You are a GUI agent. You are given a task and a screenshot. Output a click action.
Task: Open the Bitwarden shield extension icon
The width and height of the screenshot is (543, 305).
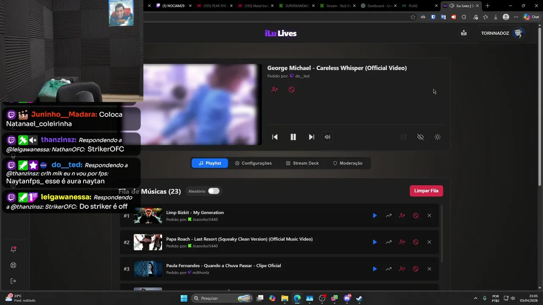(x=433, y=17)
